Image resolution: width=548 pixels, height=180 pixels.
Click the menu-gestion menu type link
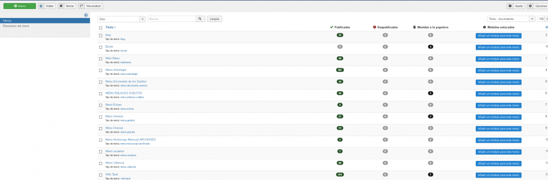tap(128, 120)
